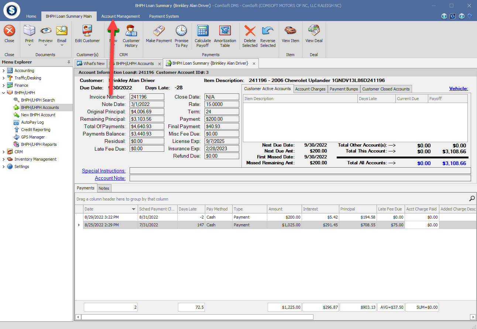Open the Account Charges tab
Image resolution: width=477 pixels, height=329 pixels.
(310, 89)
